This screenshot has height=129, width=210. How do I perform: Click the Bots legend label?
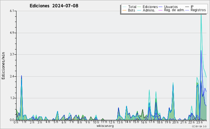[x=132, y=10]
